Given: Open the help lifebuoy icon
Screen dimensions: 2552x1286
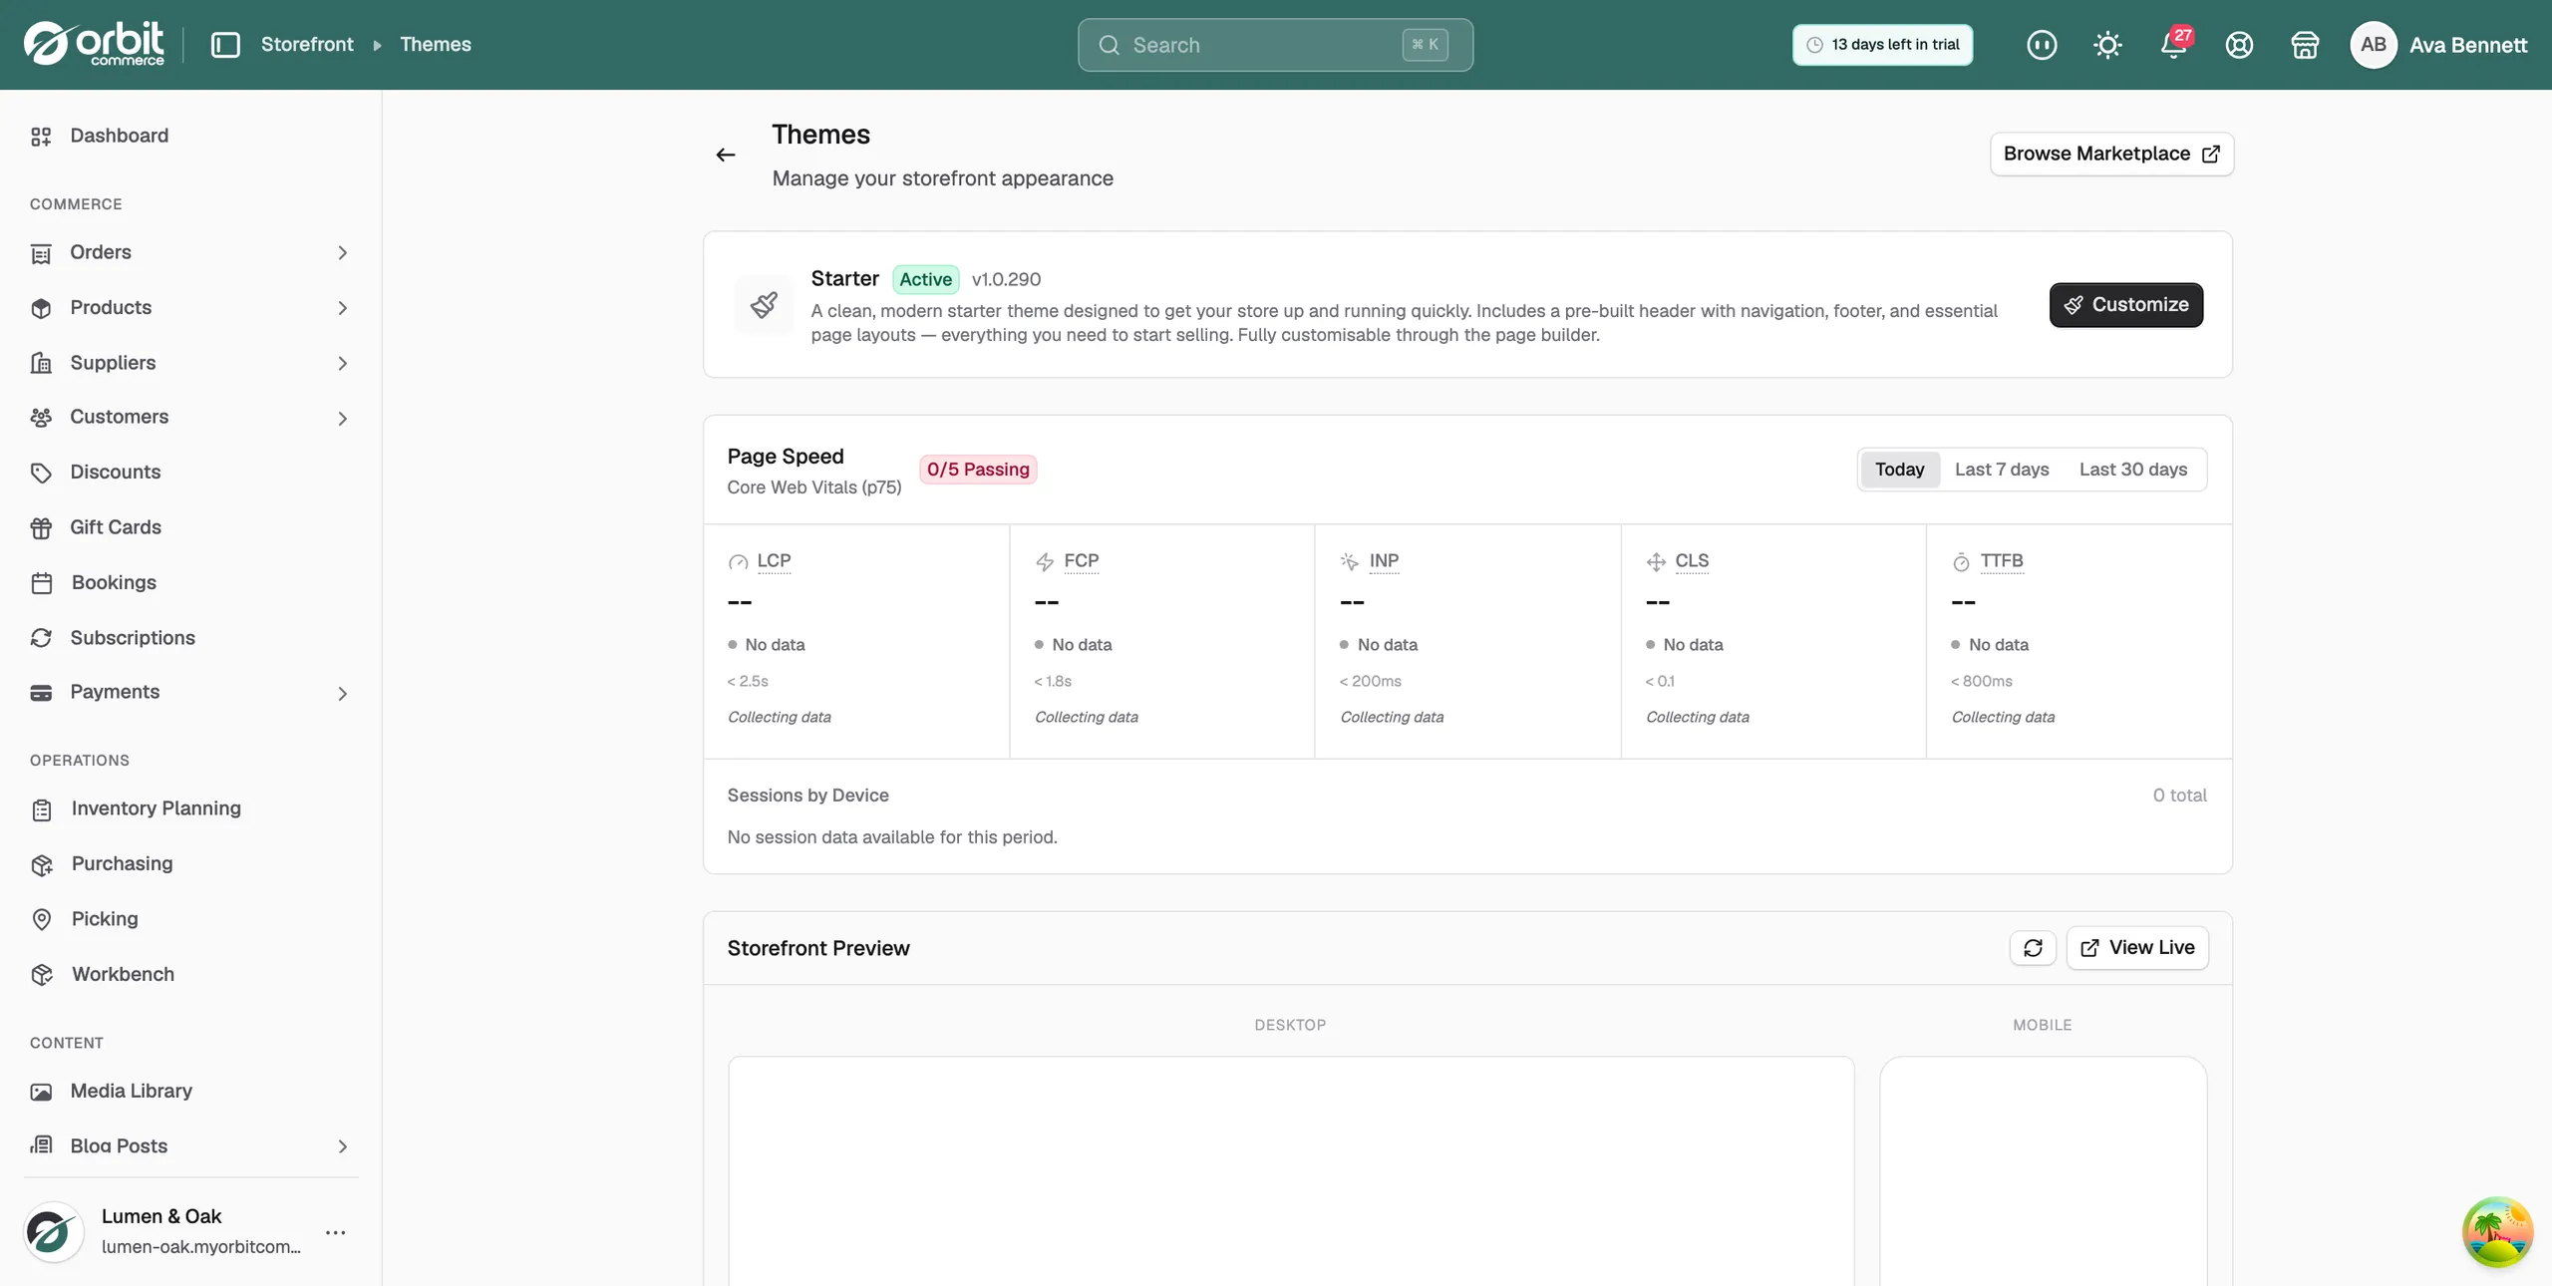Looking at the screenshot, I should point(2239,45).
